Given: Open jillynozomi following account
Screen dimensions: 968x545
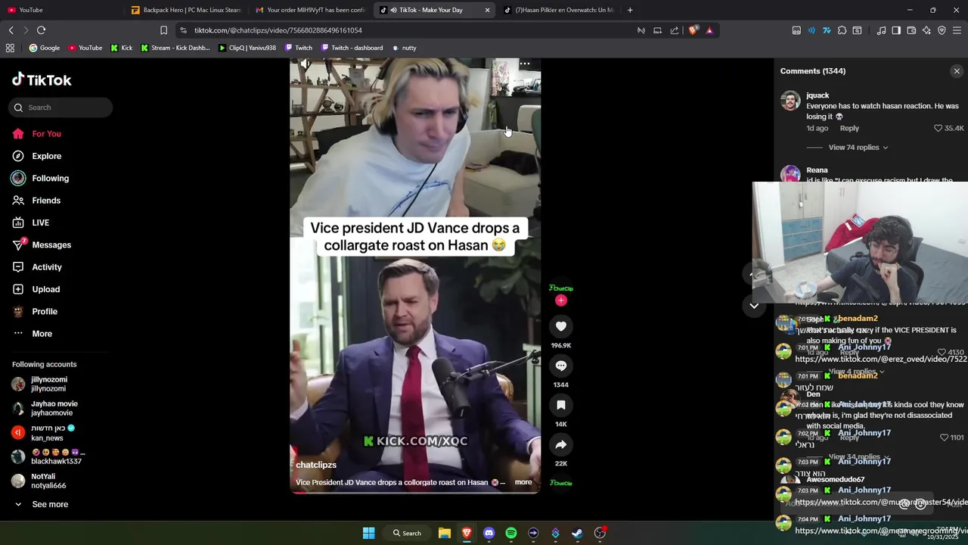Looking at the screenshot, I should click(49, 384).
